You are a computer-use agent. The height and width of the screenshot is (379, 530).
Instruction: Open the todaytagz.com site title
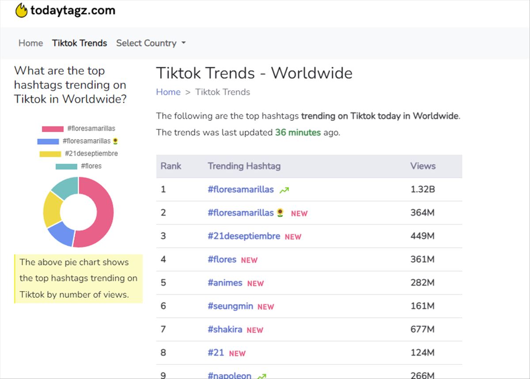(x=73, y=10)
